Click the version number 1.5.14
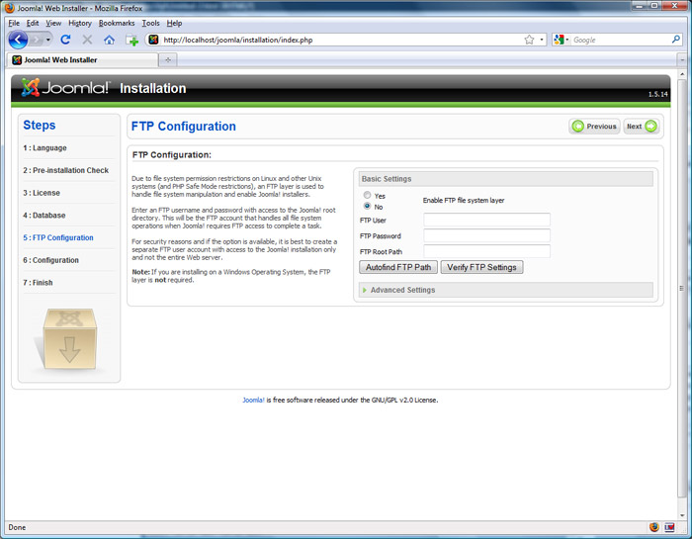692x539 pixels. [x=657, y=94]
